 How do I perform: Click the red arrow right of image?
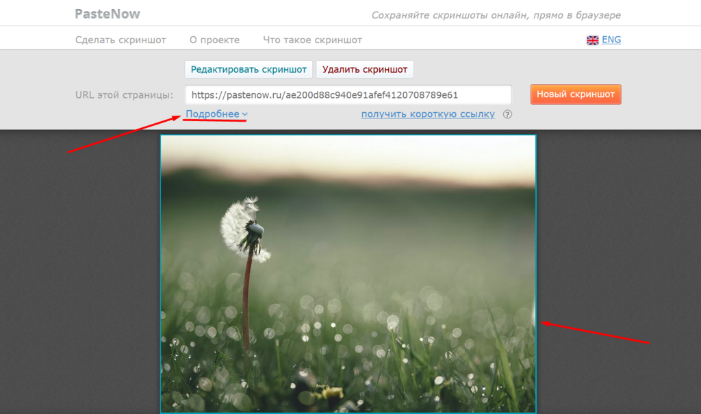(x=594, y=332)
